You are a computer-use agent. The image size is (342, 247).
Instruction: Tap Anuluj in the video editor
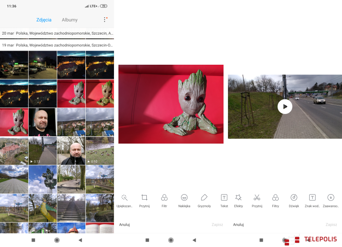tap(238, 225)
